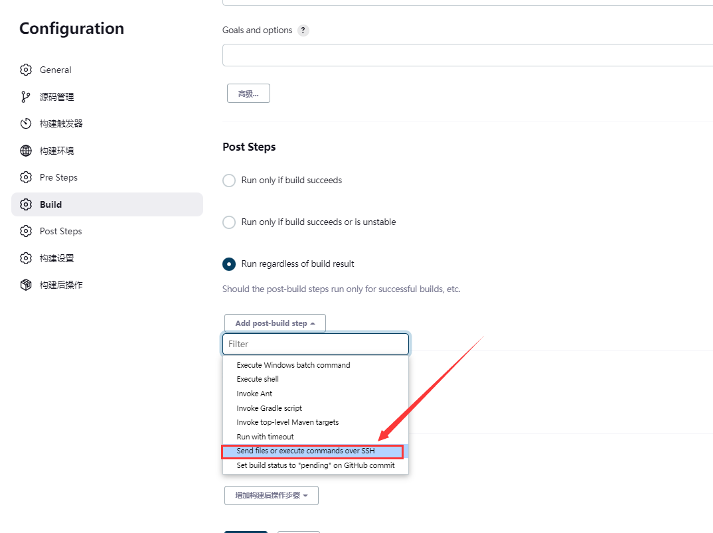Open help for Goals and options
Viewport: 713px width, 533px height.
coord(303,31)
